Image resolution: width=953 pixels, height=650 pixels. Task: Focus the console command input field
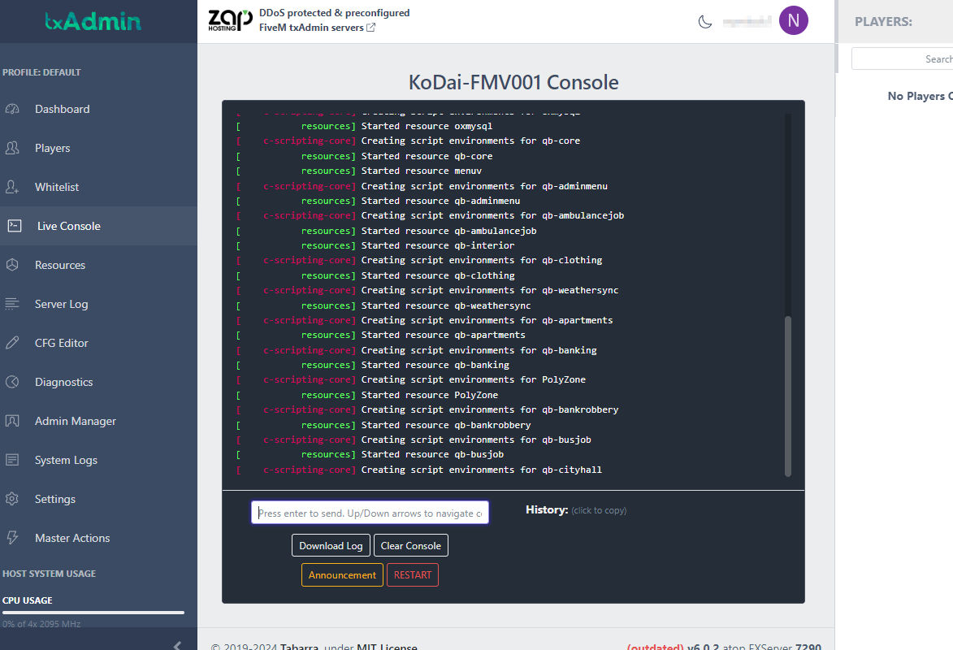(370, 513)
